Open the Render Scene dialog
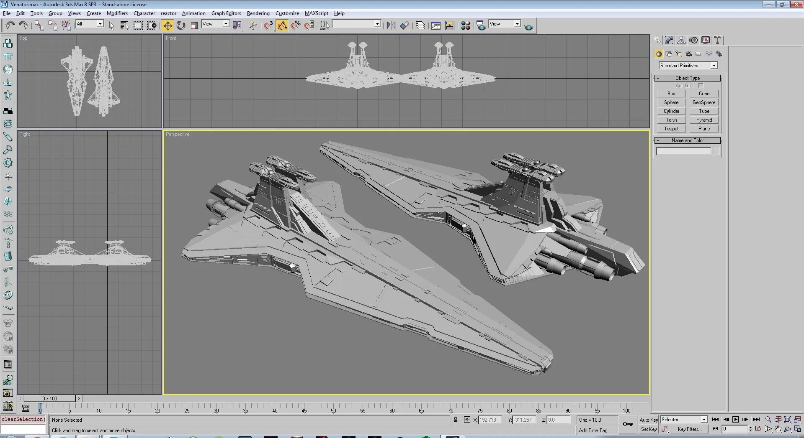 tap(482, 25)
